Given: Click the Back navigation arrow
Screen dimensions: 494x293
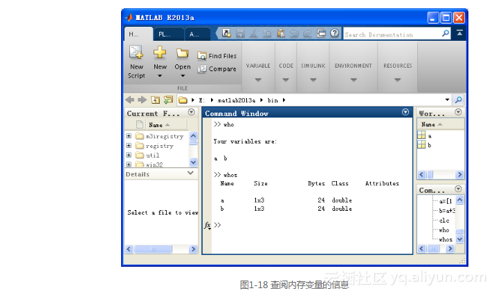Looking at the screenshot, I should coord(130,100).
